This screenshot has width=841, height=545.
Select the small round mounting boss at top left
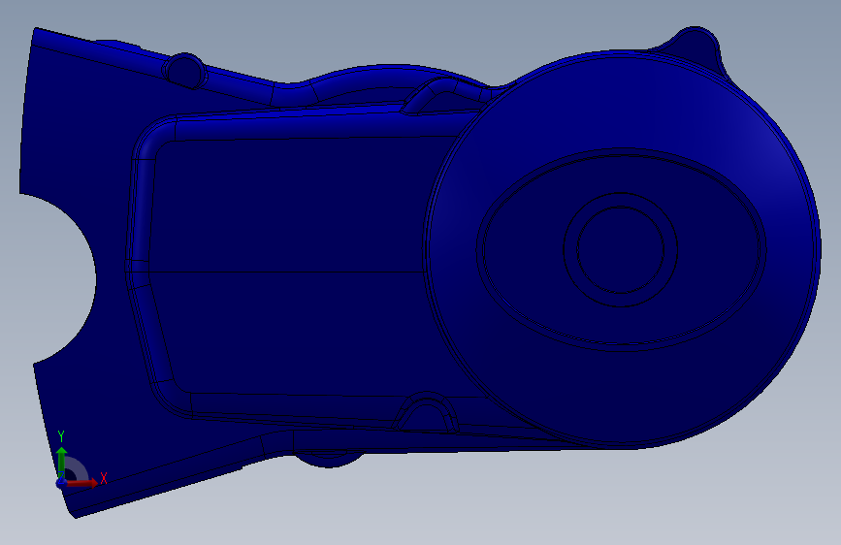[x=185, y=70]
